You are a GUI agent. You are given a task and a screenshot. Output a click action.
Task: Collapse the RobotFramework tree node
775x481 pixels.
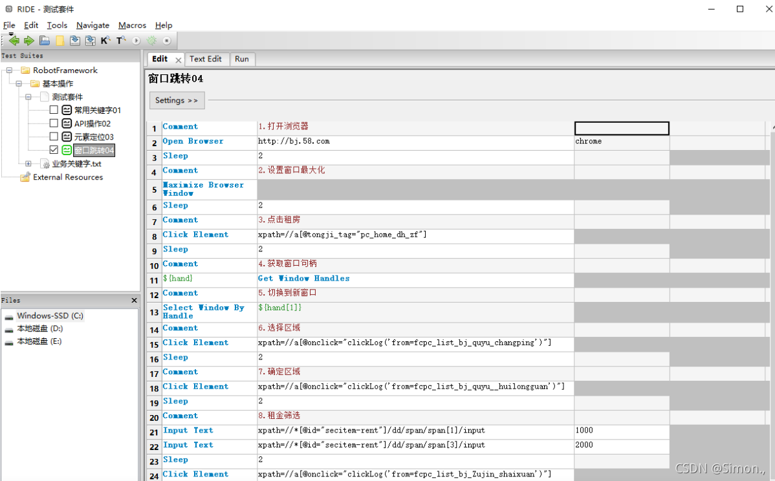click(x=9, y=70)
